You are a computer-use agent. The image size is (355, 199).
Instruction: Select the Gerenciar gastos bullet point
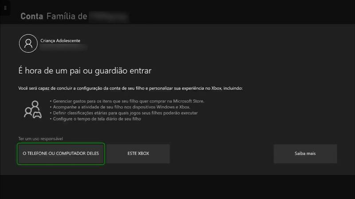[127, 101]
